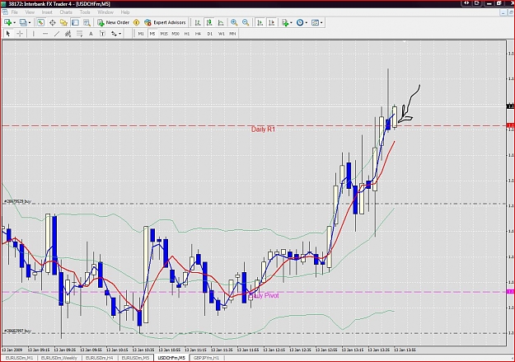This screenshot has width=515, height=362.
Task: Open the Strategy Tester icon
Action: (87, 22)
